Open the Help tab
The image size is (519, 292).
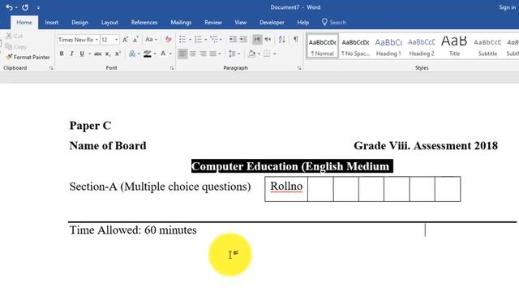(x=302, y=23)
